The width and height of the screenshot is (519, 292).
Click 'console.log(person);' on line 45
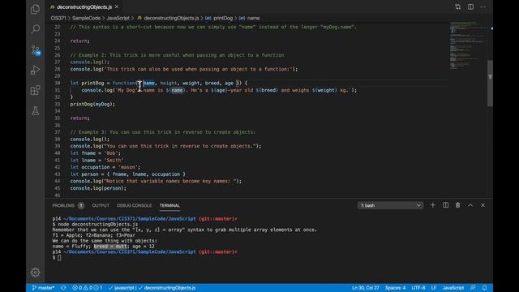98,188
